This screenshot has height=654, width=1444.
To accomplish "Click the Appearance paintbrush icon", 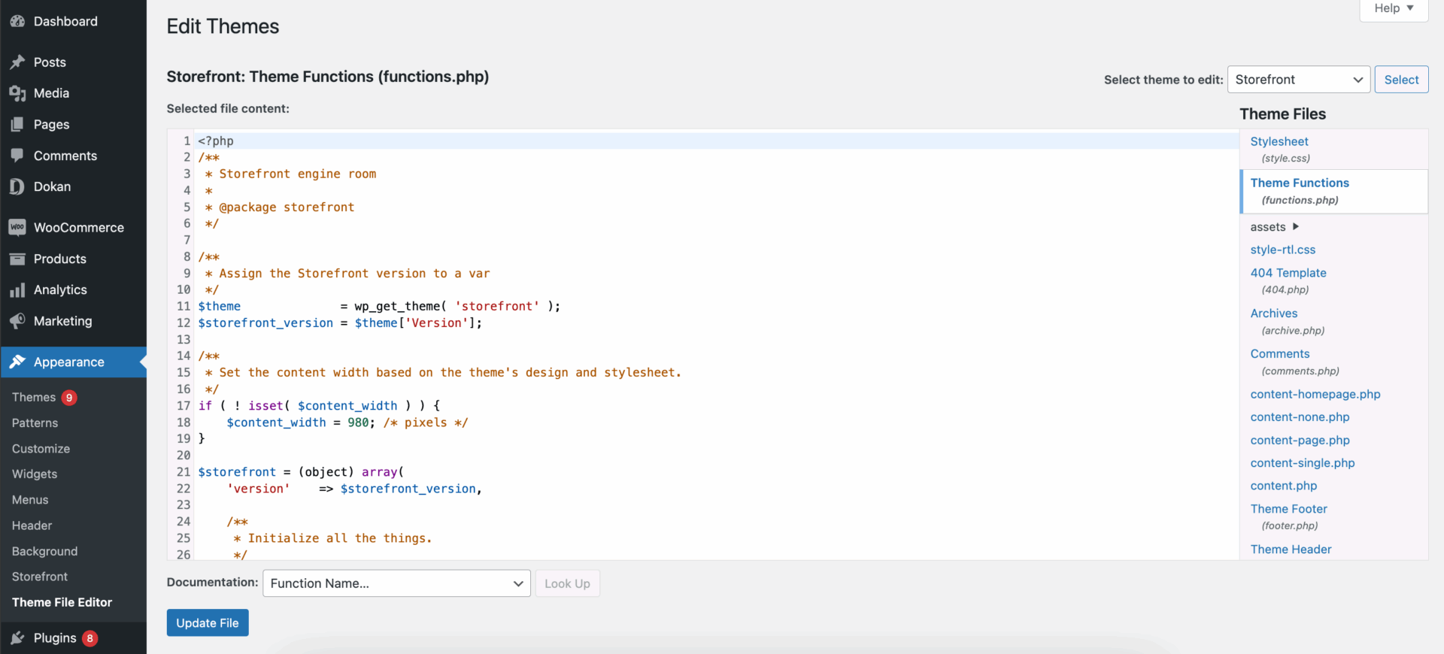I will tap(17, 362).
